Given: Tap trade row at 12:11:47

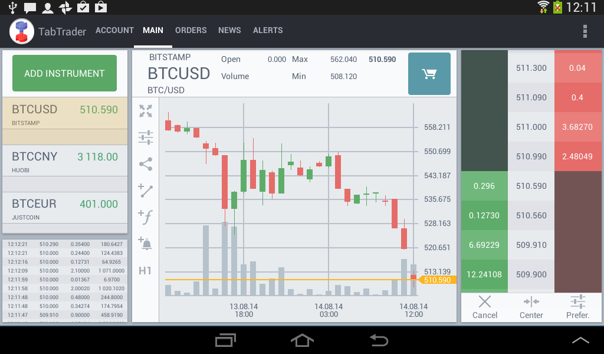Looking at the screenshot, I should click(x=65, y=315).
